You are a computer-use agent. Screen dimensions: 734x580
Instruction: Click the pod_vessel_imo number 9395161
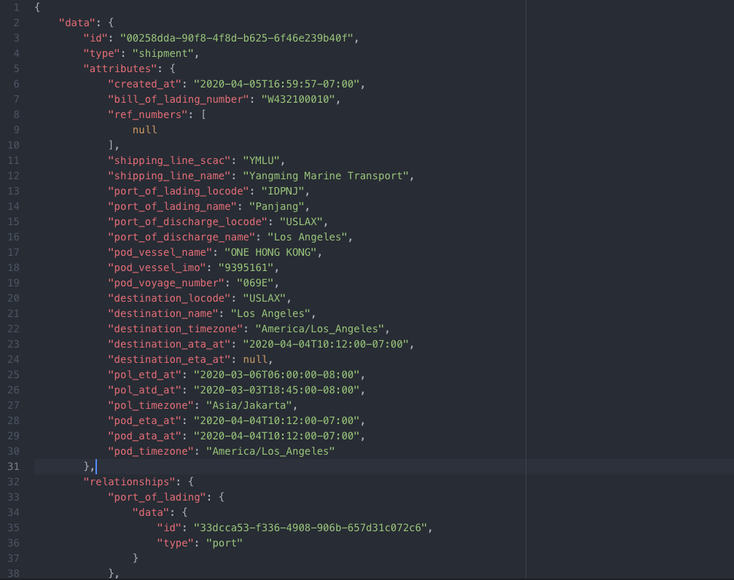click(246, 267)
